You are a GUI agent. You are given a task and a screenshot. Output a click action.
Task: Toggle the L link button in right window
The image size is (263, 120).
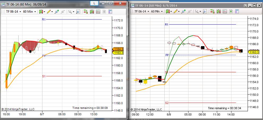click(245, 6)
